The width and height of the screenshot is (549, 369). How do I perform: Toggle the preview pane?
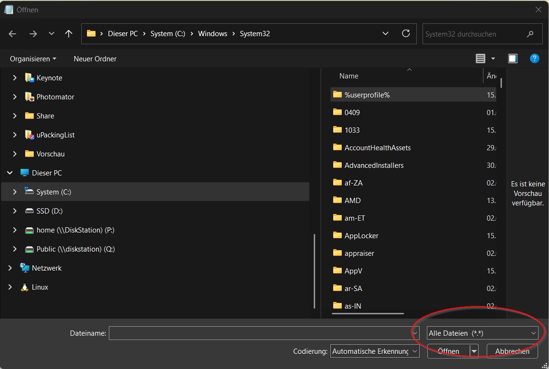click(512, 58)
